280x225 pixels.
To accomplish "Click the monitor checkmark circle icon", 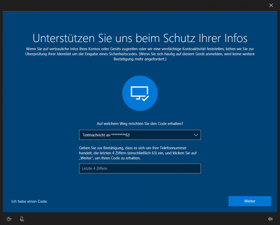I will click(140, 93).
